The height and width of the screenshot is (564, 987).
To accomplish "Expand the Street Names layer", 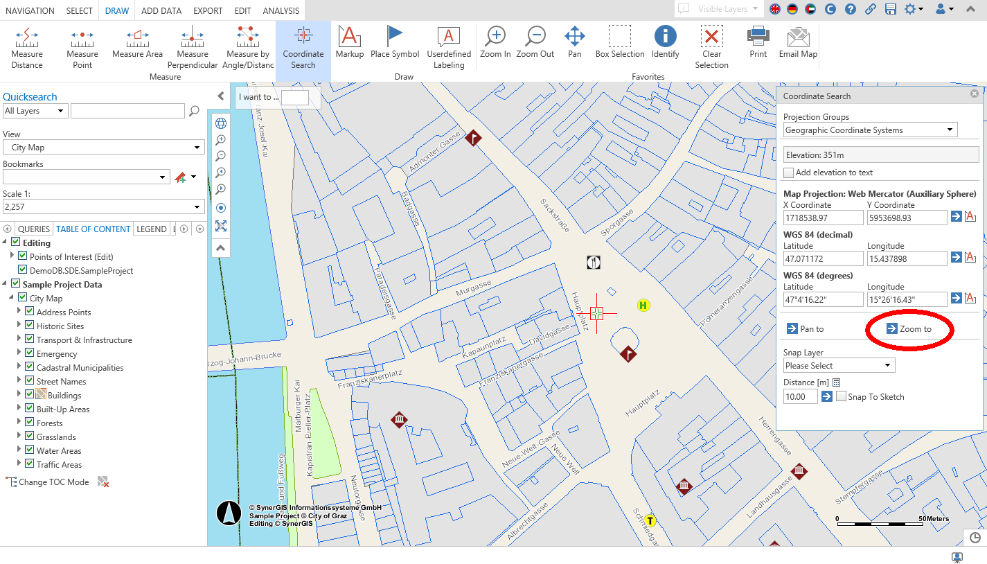I will pyautogui.click(x=19, y=381).
